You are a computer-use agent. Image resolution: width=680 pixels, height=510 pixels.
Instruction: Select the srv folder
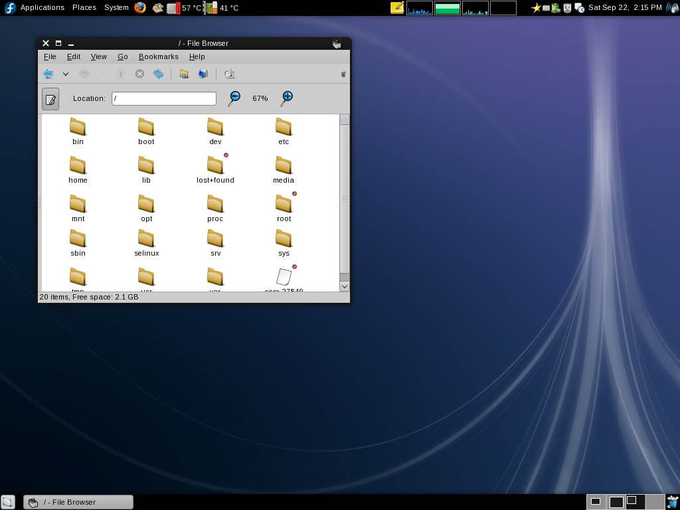pos(215,243)
